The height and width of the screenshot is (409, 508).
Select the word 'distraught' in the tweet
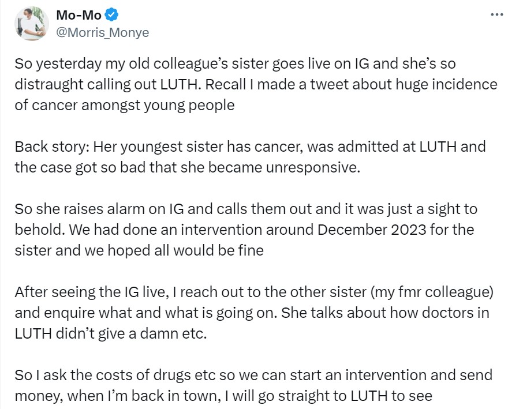pyautogui.click(x=49, y=84)
